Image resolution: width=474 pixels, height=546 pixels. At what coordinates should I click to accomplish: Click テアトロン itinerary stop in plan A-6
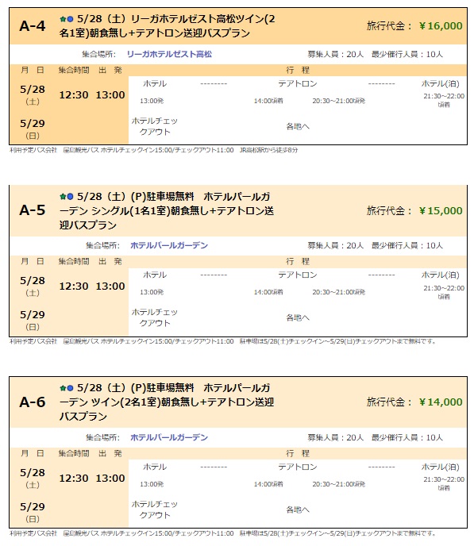(298, 467)
